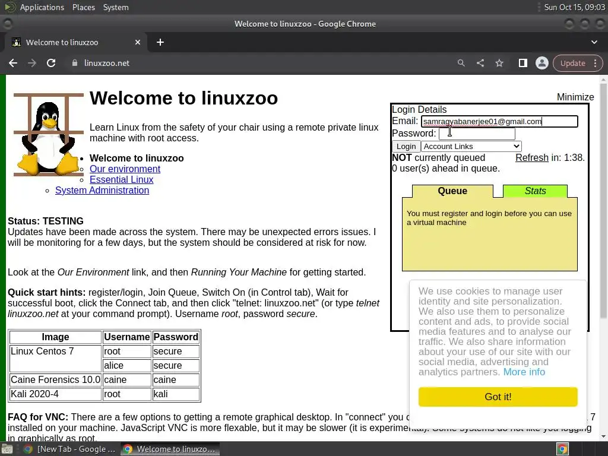Click the show desktop icon in taskbar
This screenshot has width=608, height=456.
coord(7,449)
